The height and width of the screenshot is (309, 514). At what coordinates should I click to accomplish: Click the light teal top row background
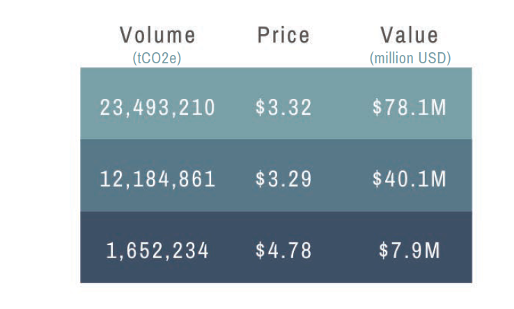point(341,84)
